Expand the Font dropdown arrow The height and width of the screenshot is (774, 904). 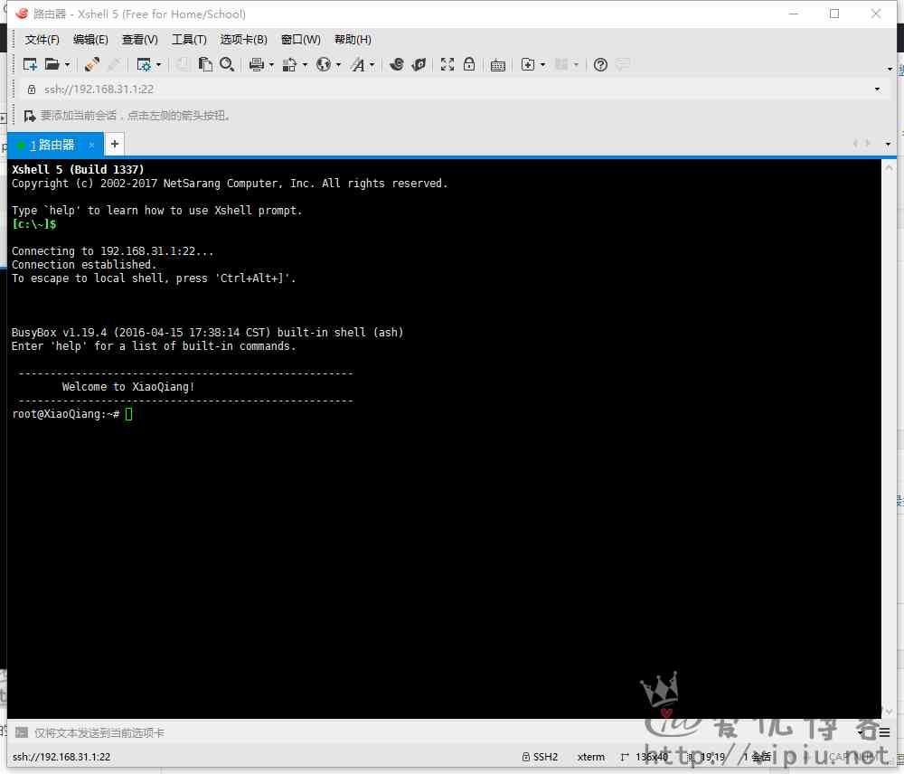[x=372, y=64]
